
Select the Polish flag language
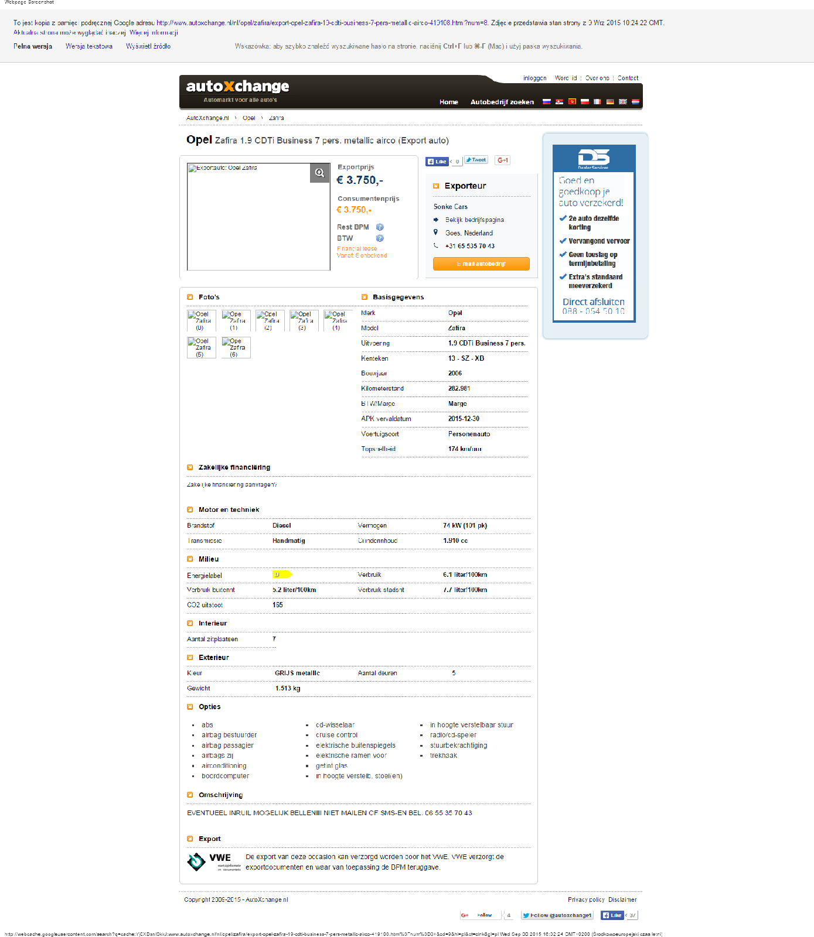[x=584, y=102]
